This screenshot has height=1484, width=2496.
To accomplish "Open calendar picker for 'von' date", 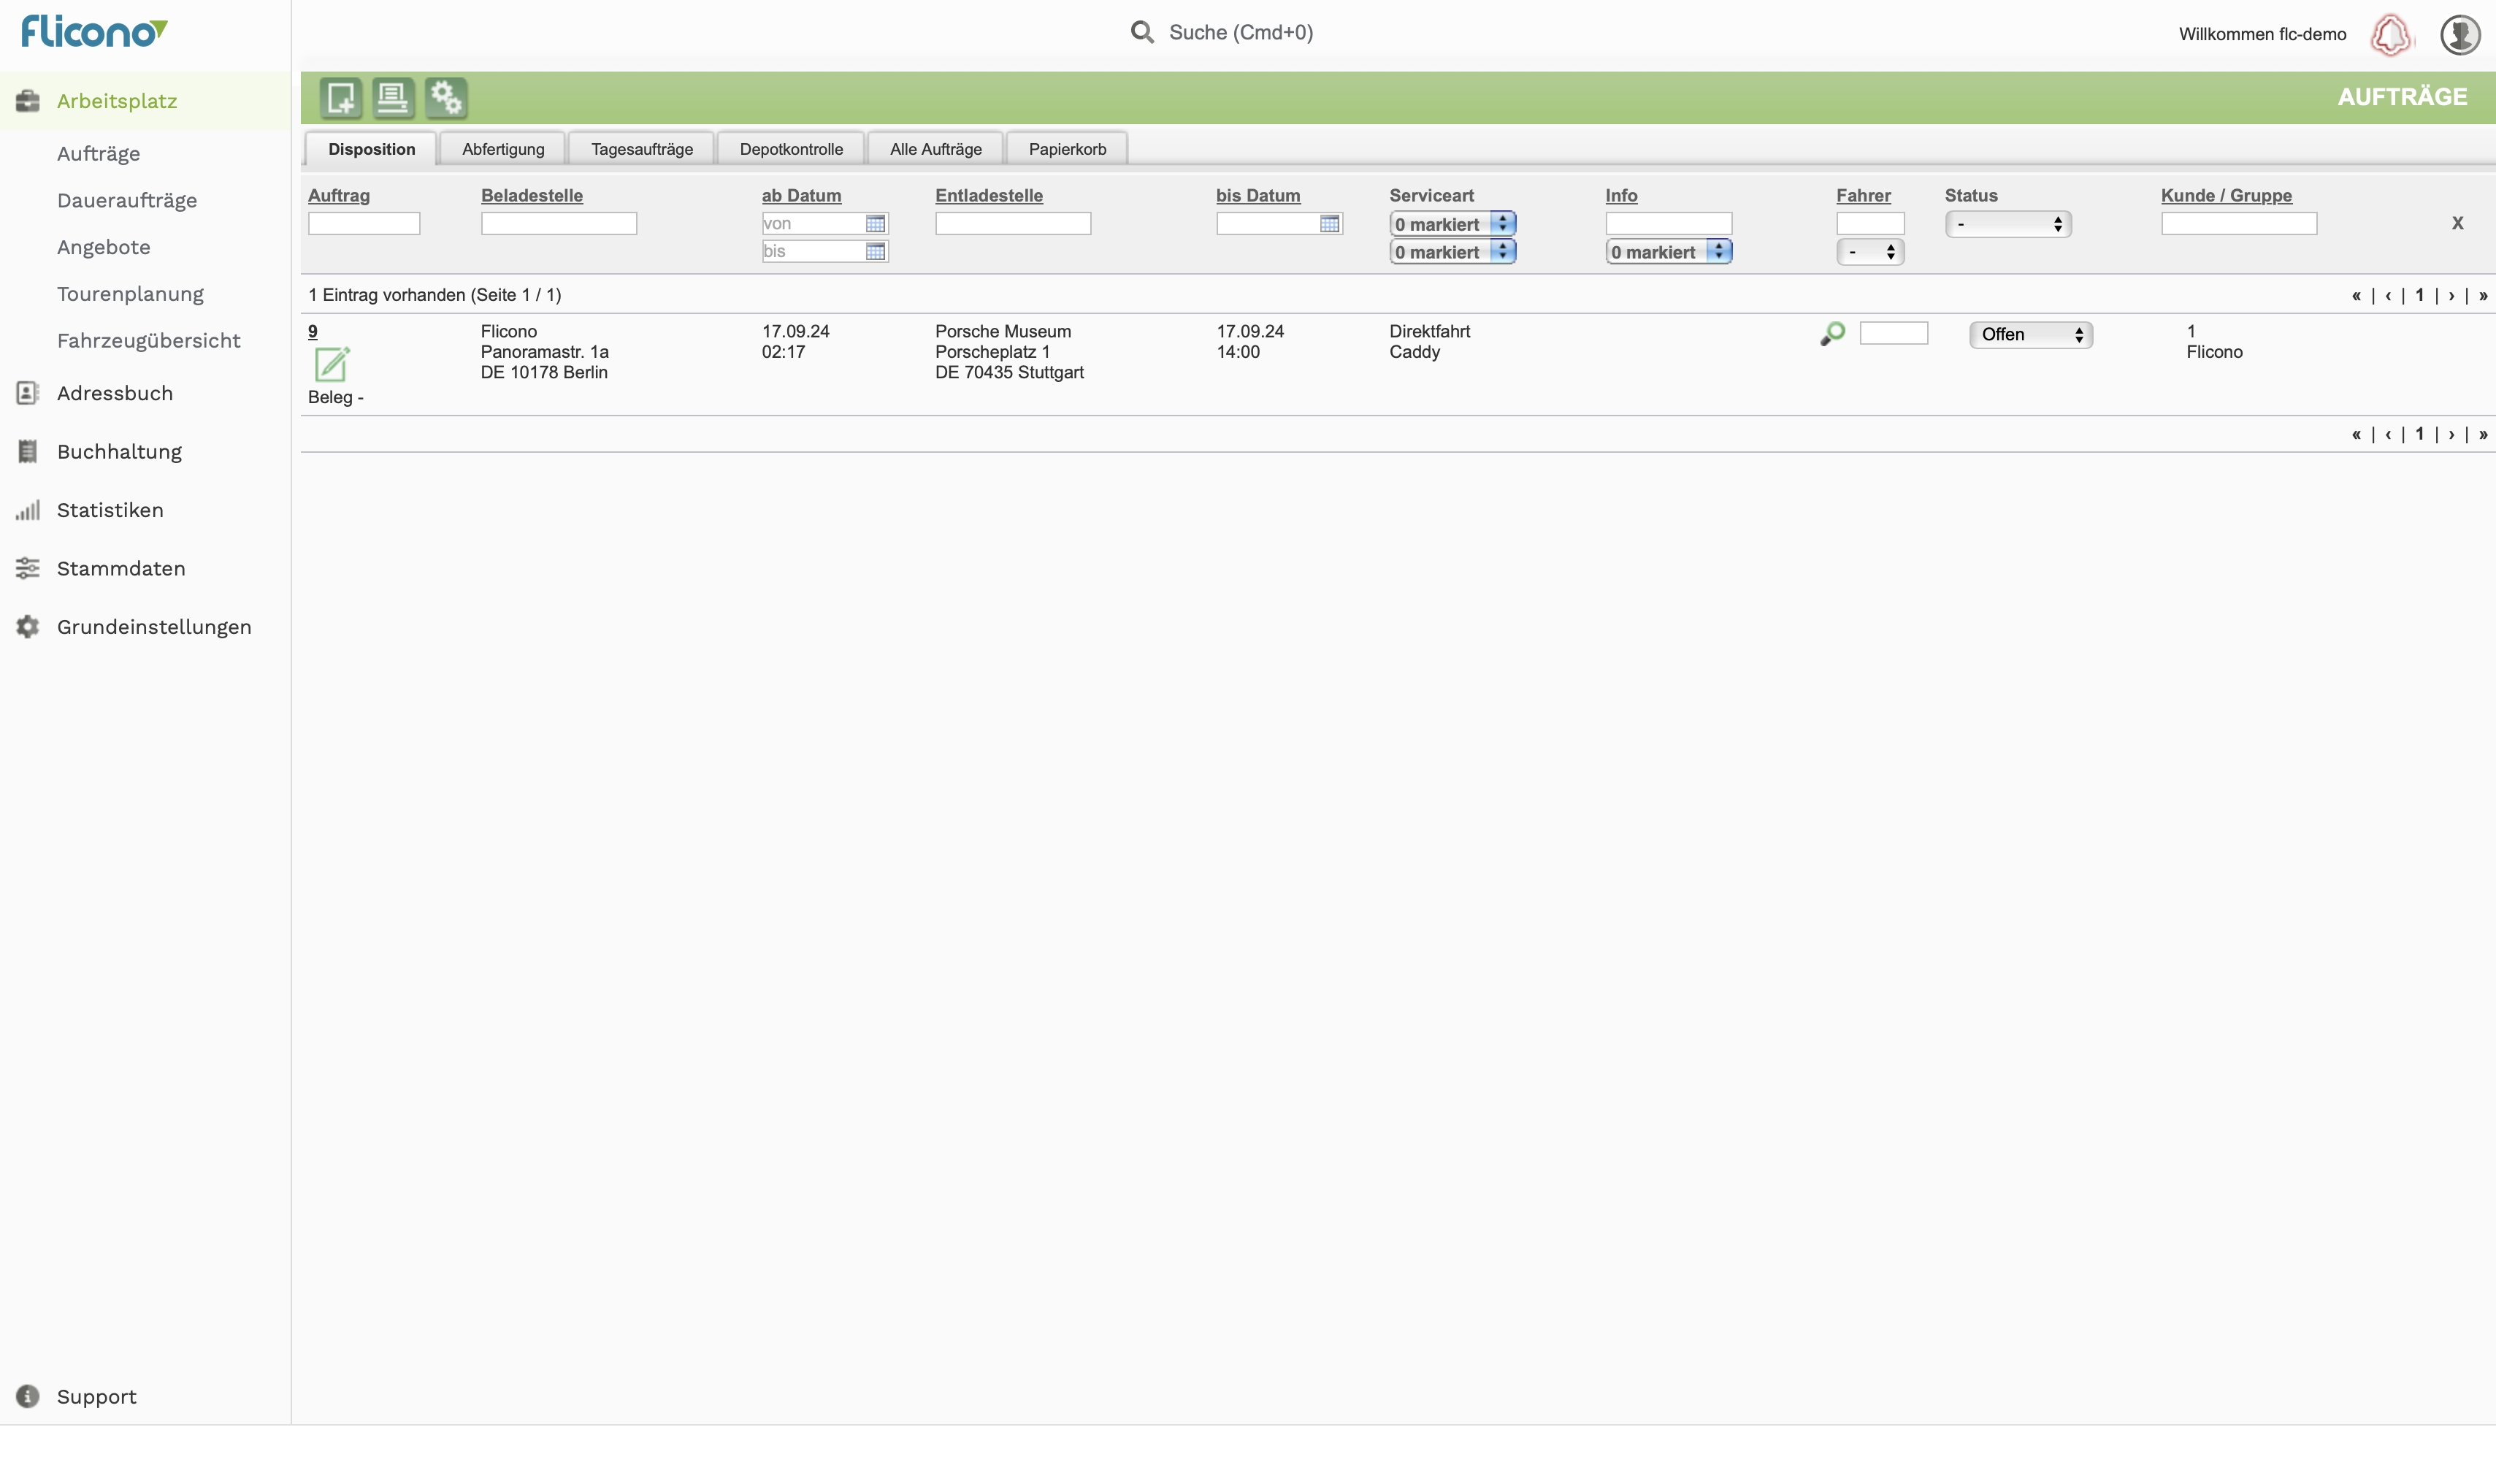I will coord(876,223).
